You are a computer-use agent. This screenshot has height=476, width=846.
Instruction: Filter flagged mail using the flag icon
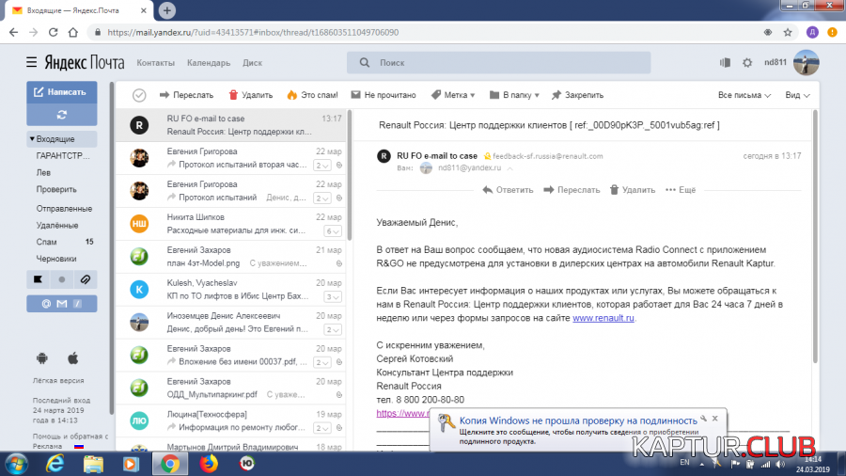coord(39,279)
